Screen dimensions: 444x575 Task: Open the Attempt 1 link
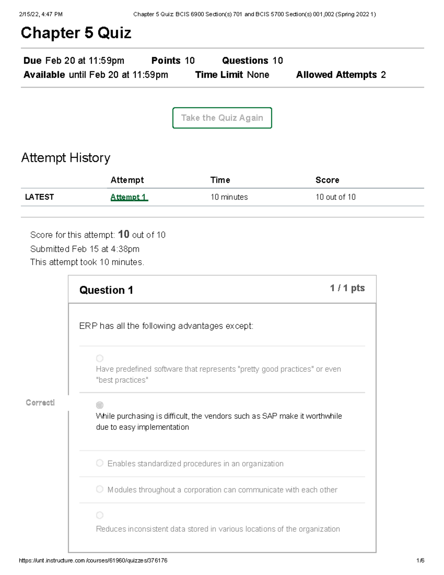[x=129, y=197]
